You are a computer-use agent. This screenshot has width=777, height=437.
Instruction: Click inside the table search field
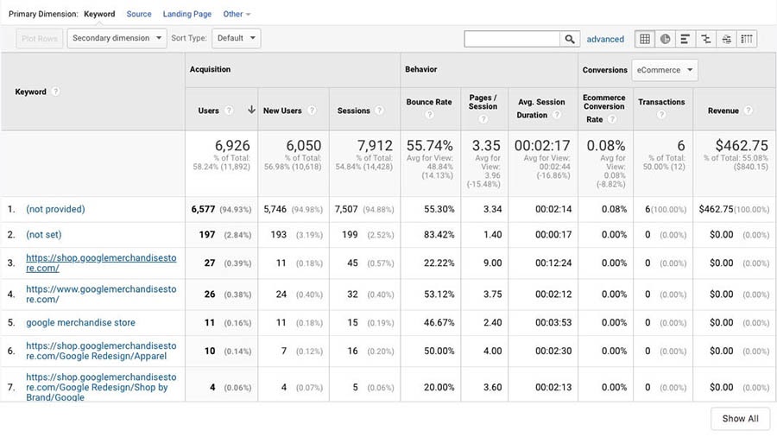[512, 39]
